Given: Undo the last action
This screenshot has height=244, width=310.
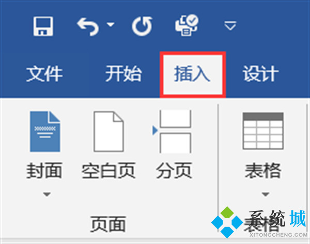Looking at the screenshot, I should coord(88,27).
